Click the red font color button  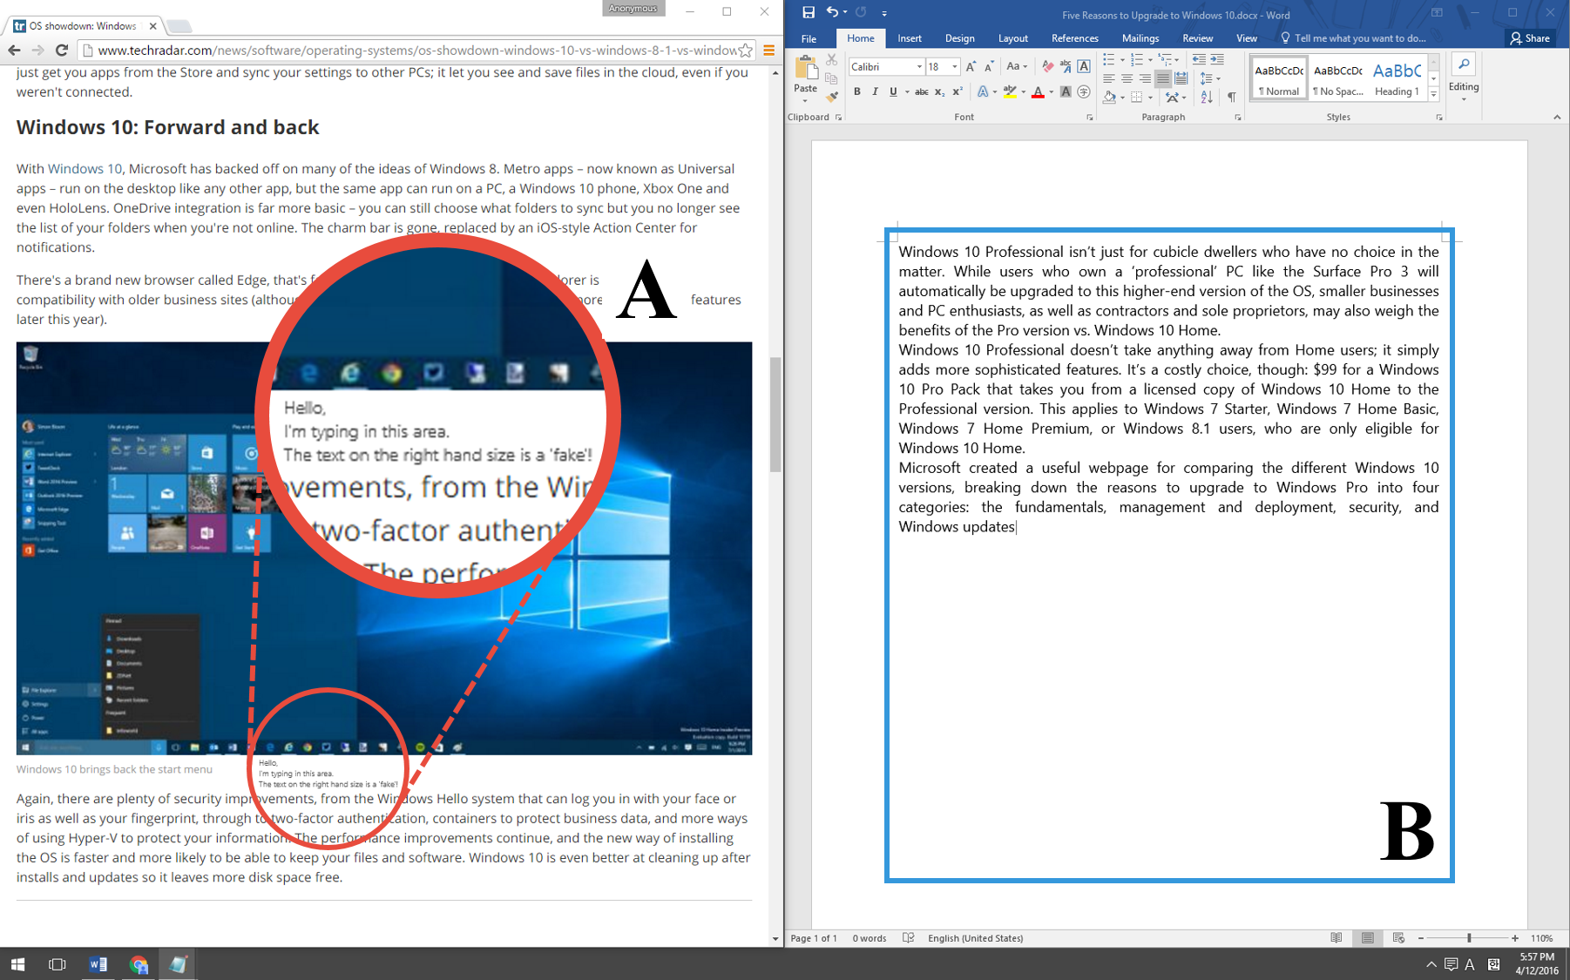[x=1038, y=91]
